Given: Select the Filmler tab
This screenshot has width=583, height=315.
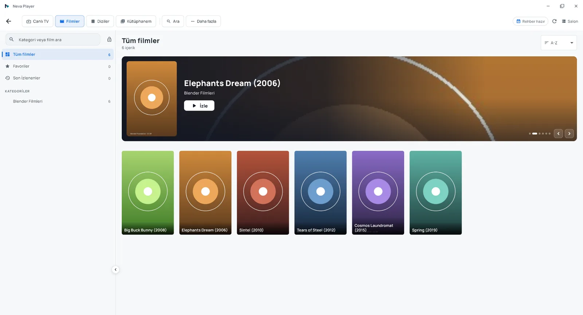Looking at the screenshot, I should [x=70, y=21].
